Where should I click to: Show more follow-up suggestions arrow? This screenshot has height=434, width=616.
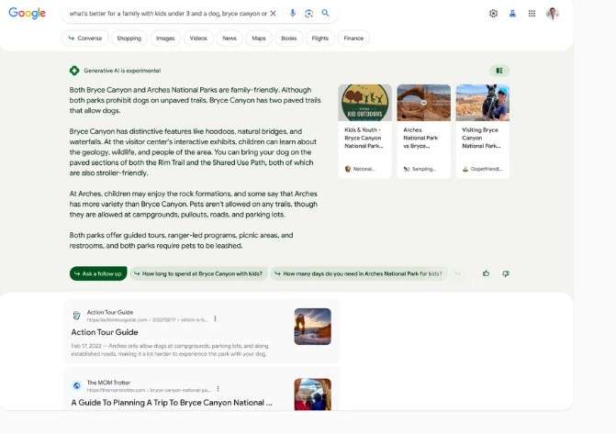click(457, 273)
